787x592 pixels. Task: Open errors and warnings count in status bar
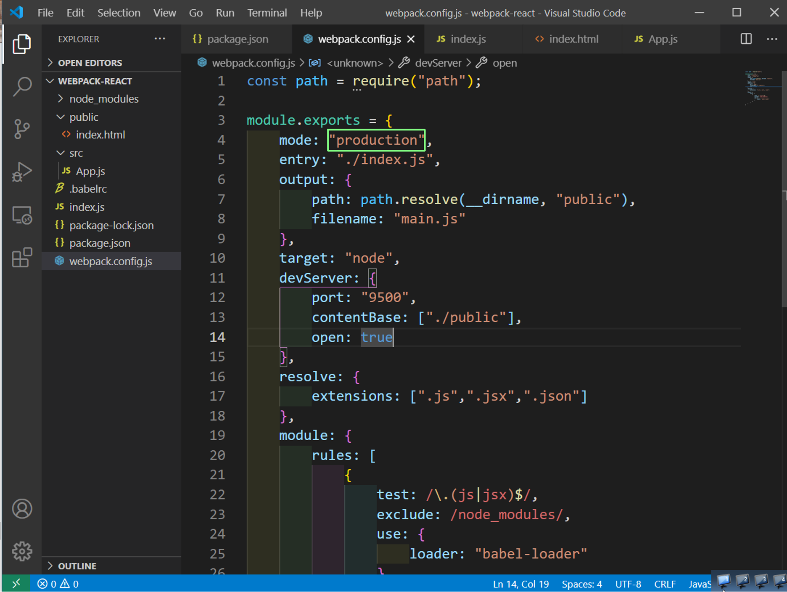58,584
